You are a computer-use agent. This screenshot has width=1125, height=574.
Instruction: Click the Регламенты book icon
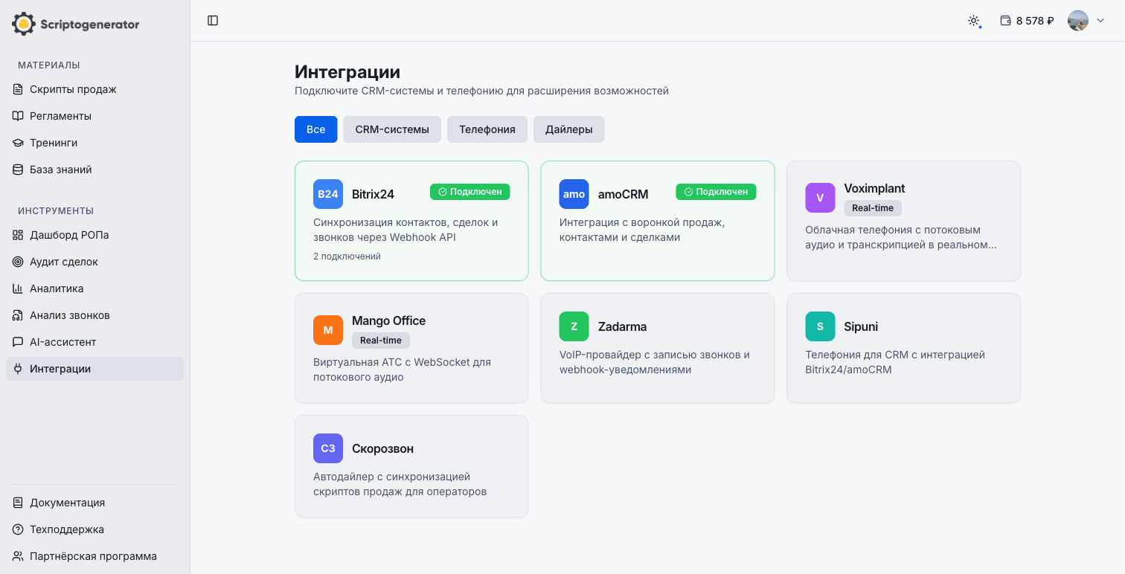pyautogui.click(x=18, y=116)
